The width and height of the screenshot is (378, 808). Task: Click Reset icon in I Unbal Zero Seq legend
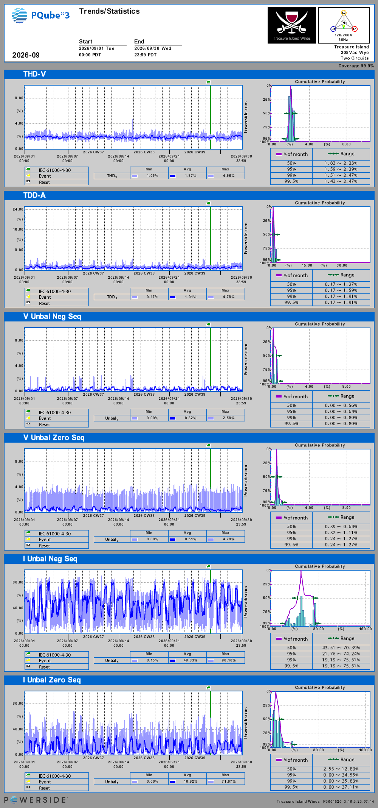(x=28, y=788)
